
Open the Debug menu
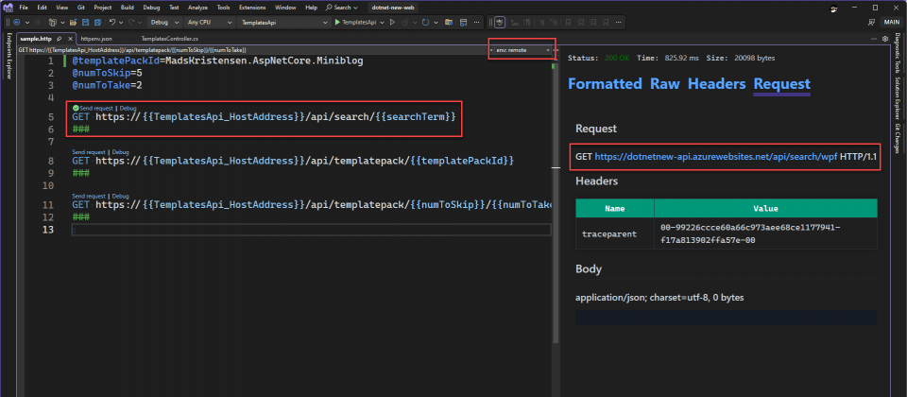[151, 8]
